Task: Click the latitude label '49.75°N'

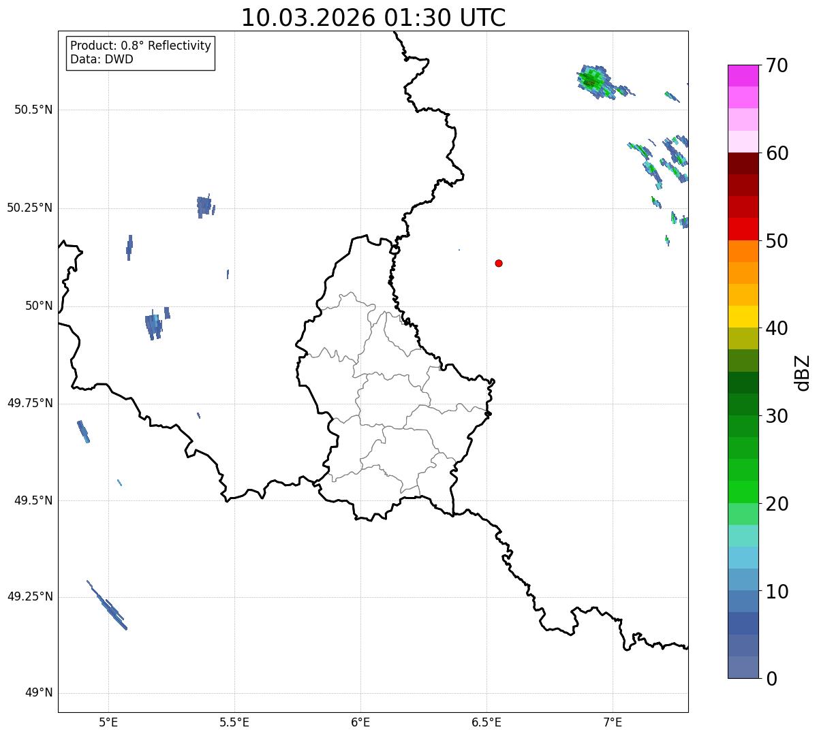Action: click(30, 403)
